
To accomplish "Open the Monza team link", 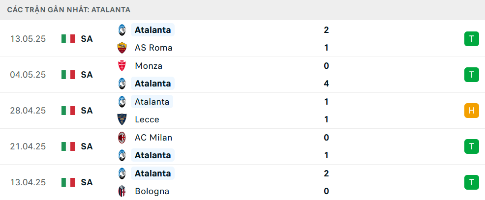I will (149, 66).
